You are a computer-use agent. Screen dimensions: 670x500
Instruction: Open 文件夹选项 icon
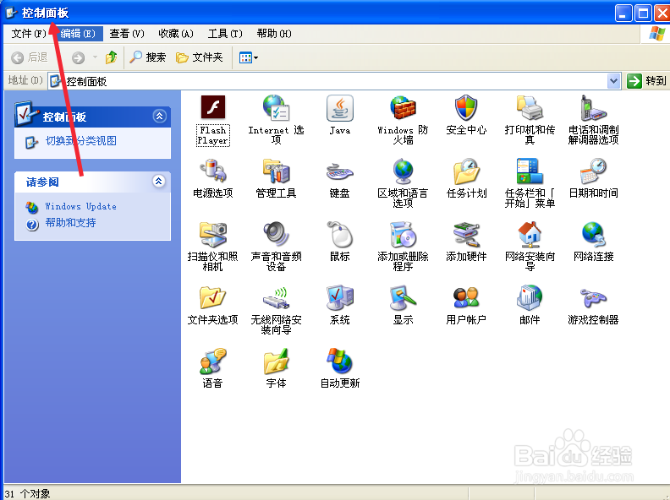pyautogui.click(x=213, y=297)
